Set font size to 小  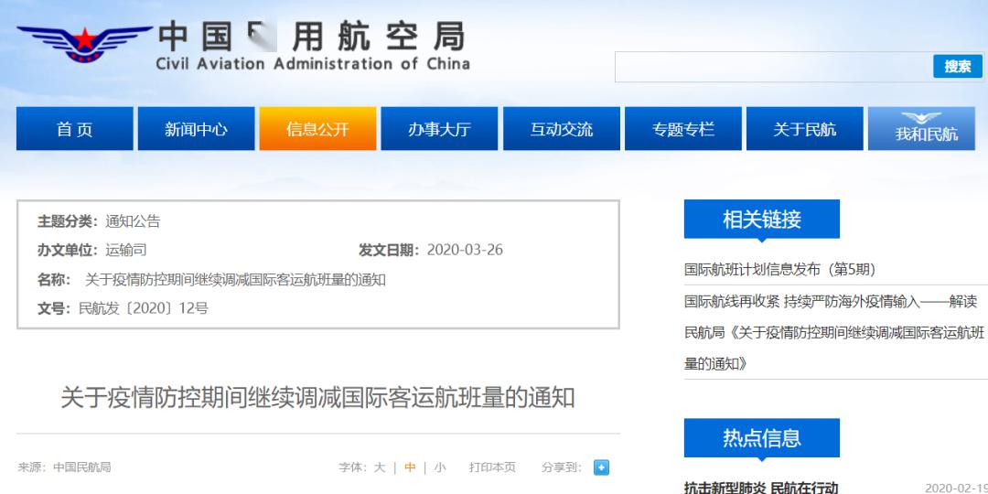(x=440, y=467)
